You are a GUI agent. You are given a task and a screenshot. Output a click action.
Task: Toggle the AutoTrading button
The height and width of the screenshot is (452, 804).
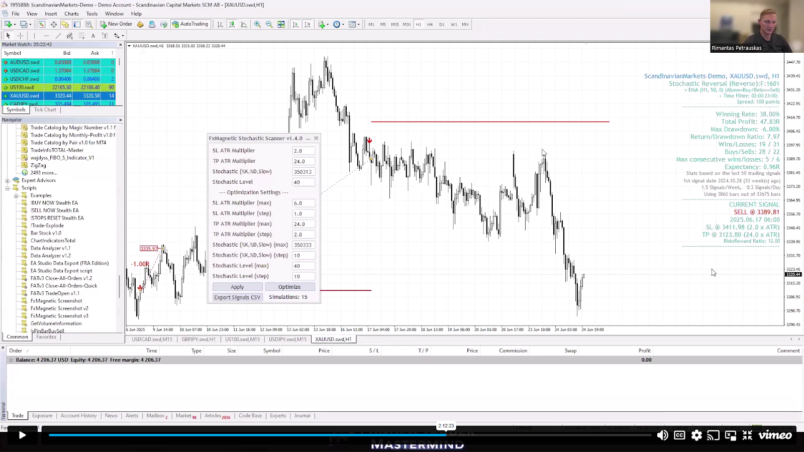[190, 24]
